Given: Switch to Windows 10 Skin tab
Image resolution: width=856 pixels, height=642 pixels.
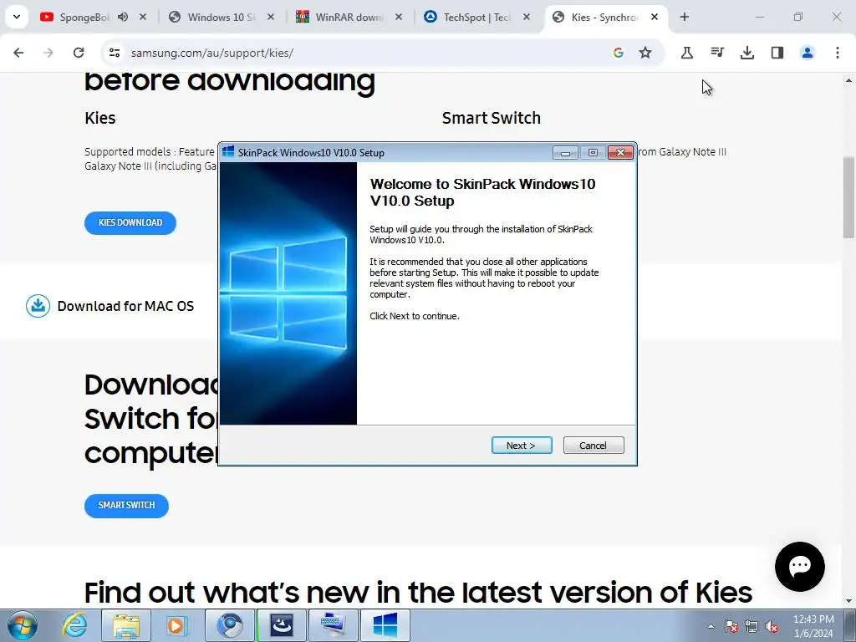Looking at the screenshot, I should click(221, 17).
